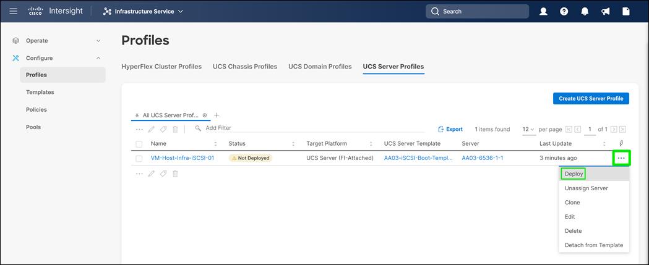
Task: Open the user profile icon
Action: 543,12
